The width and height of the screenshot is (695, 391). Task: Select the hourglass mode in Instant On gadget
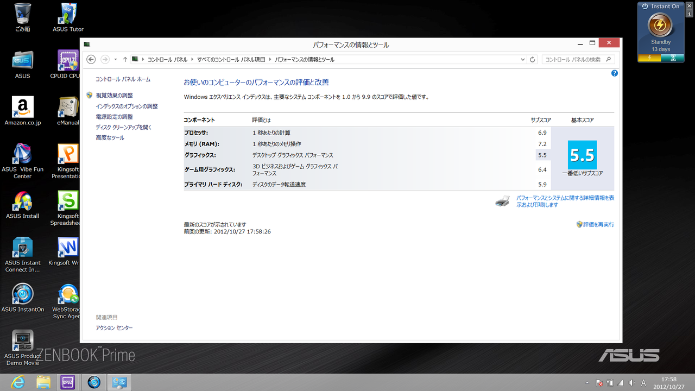(x=673, y=58)
